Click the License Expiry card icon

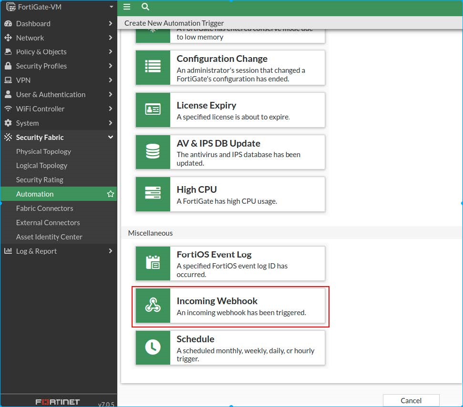click(x=153, y=110)
